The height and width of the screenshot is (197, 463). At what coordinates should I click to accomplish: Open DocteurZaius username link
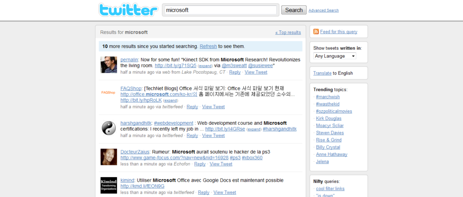(135, 152)
